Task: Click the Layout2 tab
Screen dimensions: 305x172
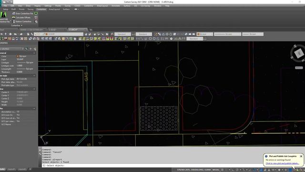Action: click(22, 169)
